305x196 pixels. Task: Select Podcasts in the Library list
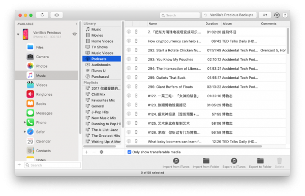tap(102, 59)
